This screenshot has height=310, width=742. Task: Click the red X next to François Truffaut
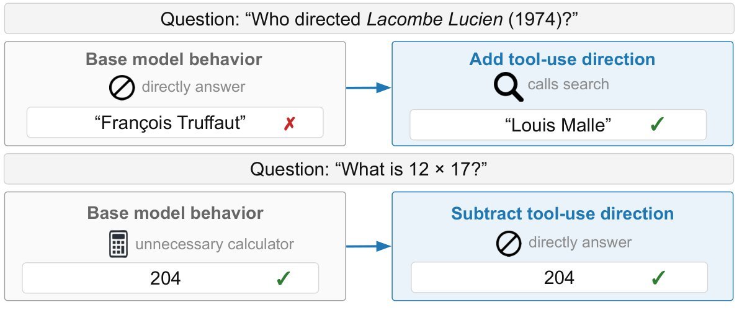(x=289, y=124)
